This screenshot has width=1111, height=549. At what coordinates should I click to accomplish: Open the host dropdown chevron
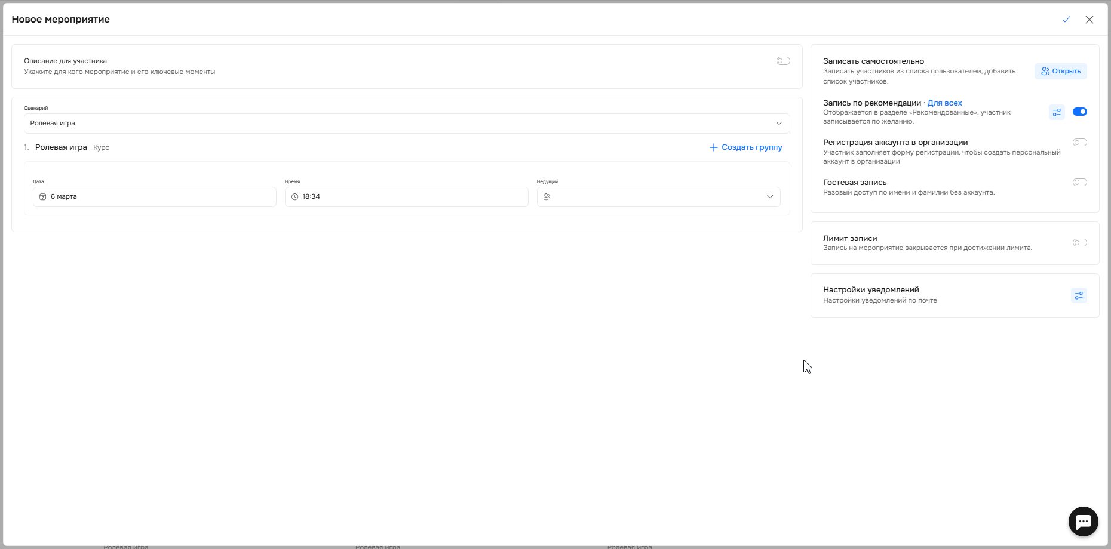pyautogui.click(x=770, y=197)
